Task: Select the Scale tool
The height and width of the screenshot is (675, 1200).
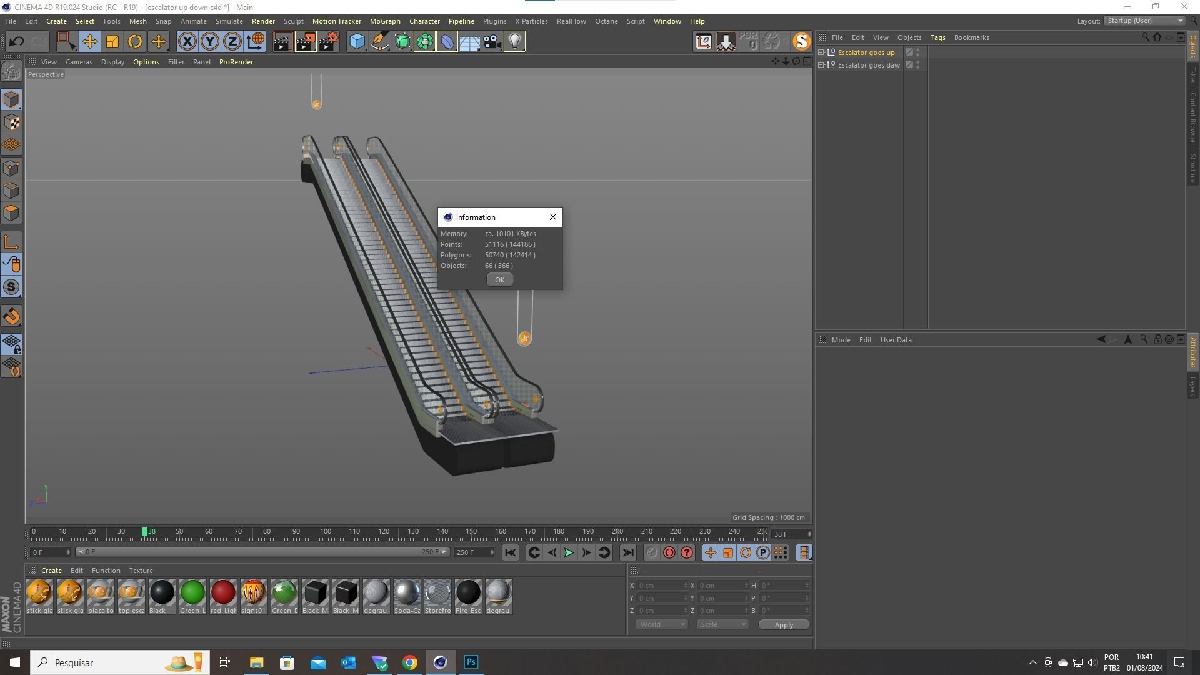Action: point(112,42)
